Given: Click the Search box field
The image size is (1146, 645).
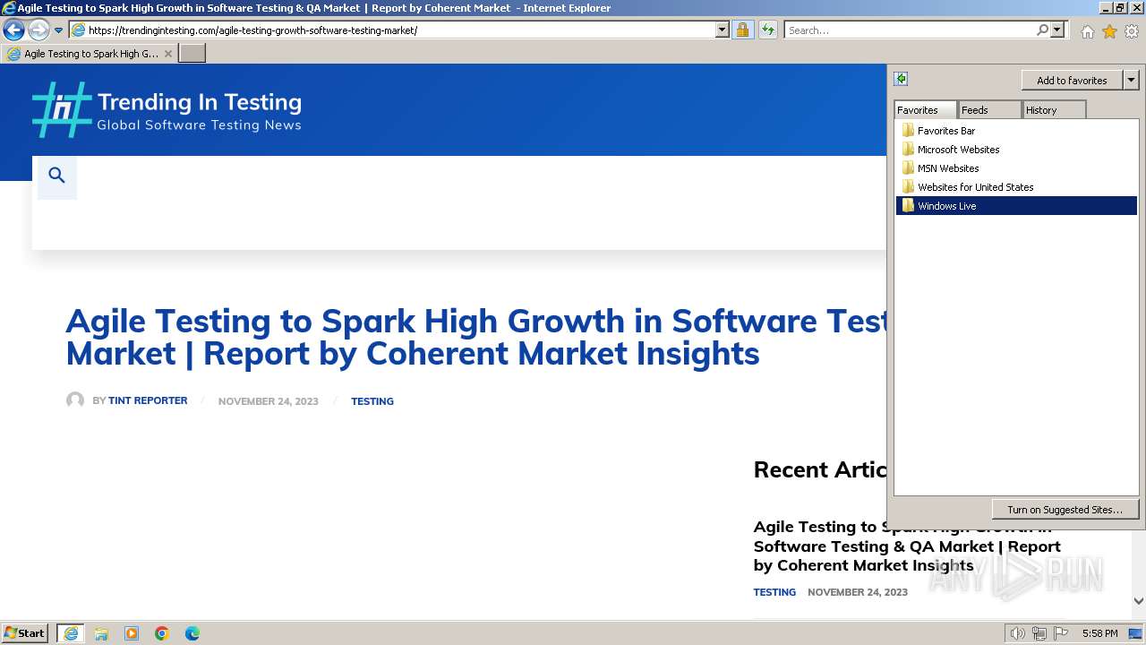Looking at the screenshot, I should click(x=909, y=30).
